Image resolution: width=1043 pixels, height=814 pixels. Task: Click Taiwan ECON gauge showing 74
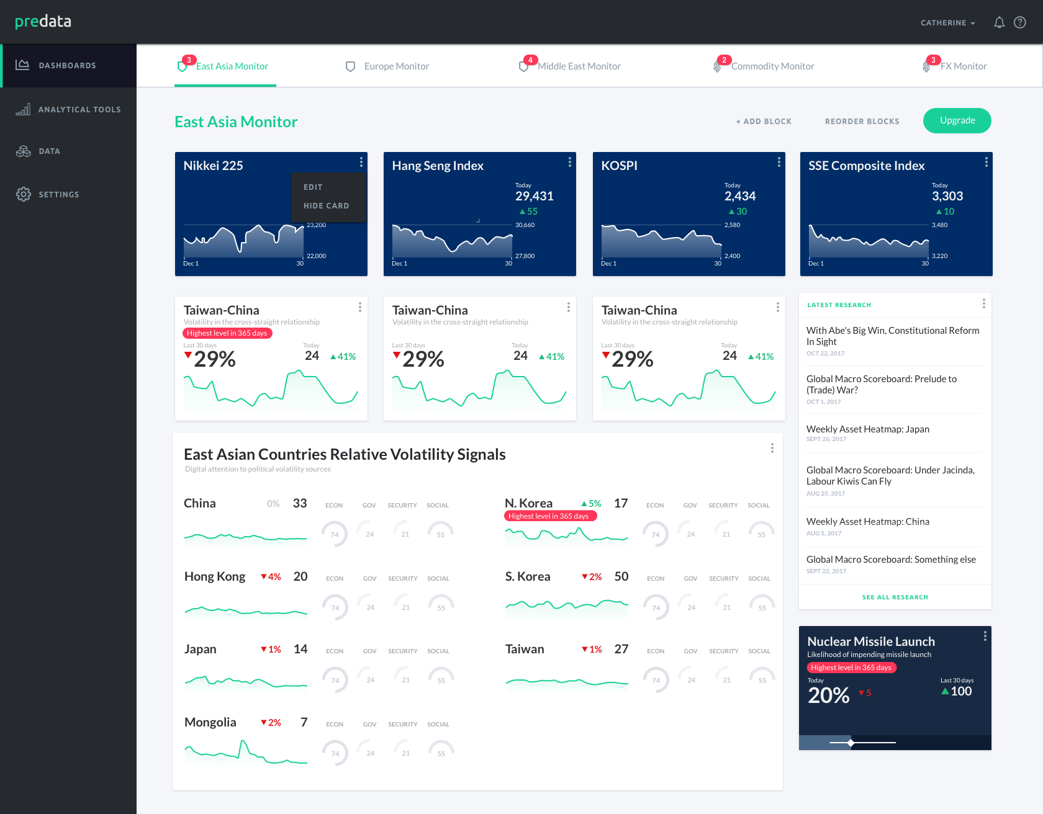[656, 680]
